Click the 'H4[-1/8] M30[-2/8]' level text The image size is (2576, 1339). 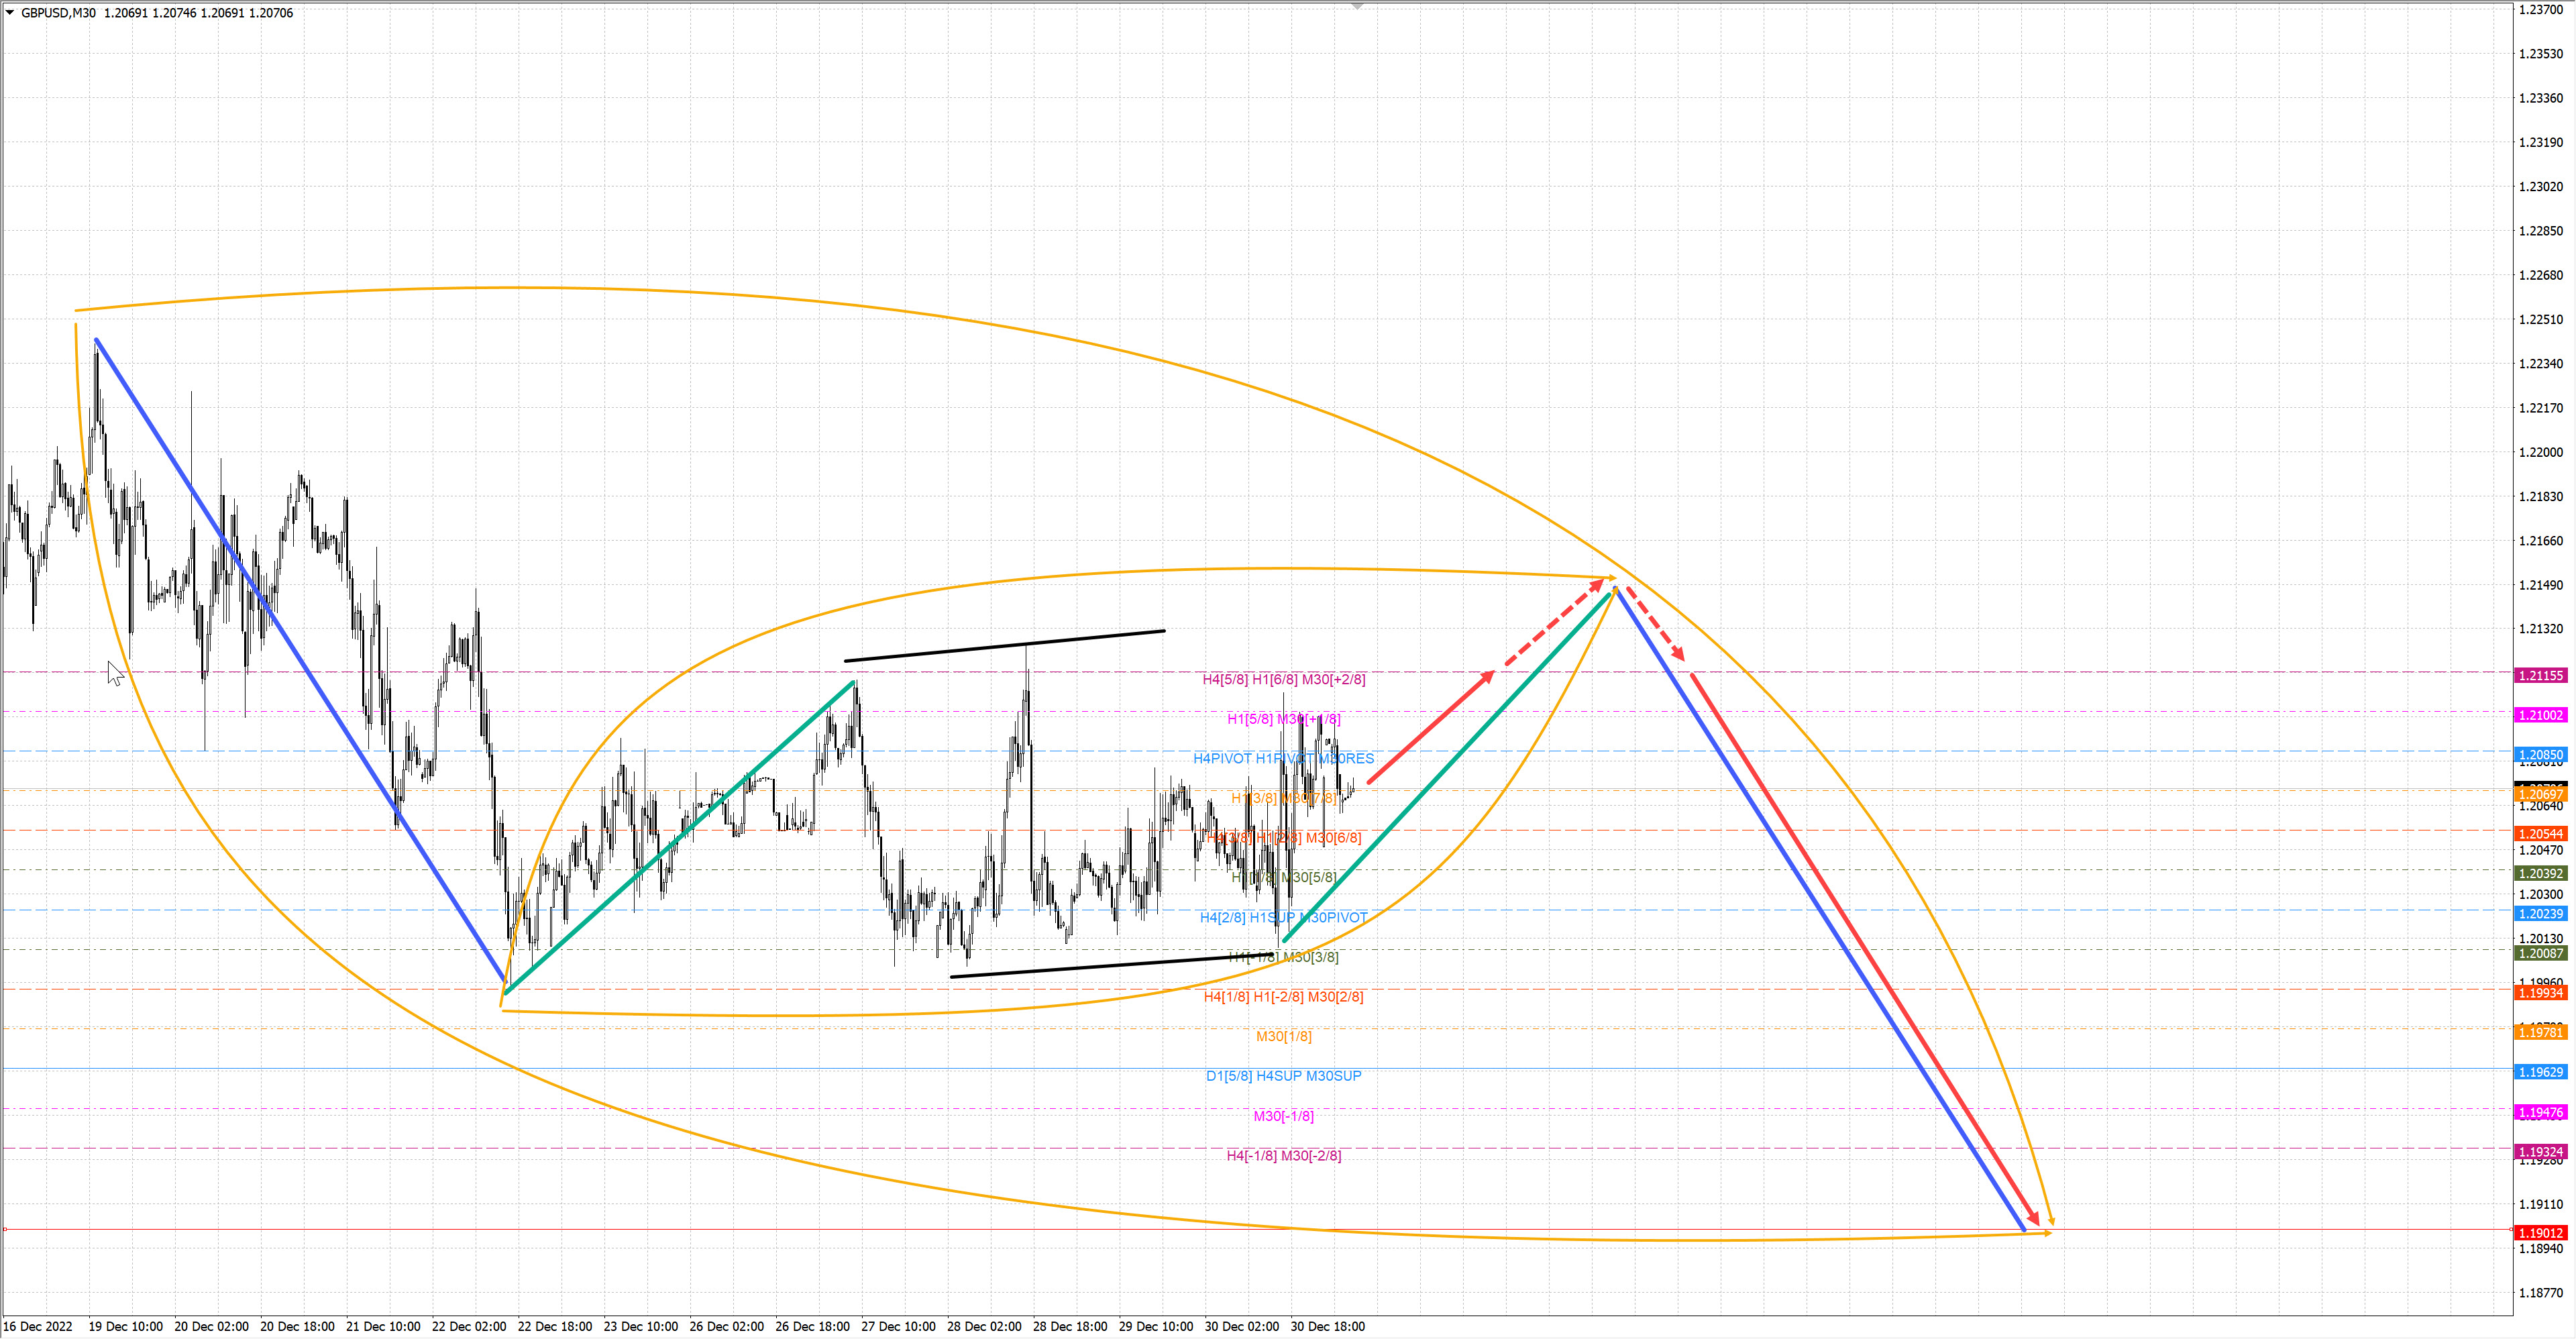click(1283, 1155)
